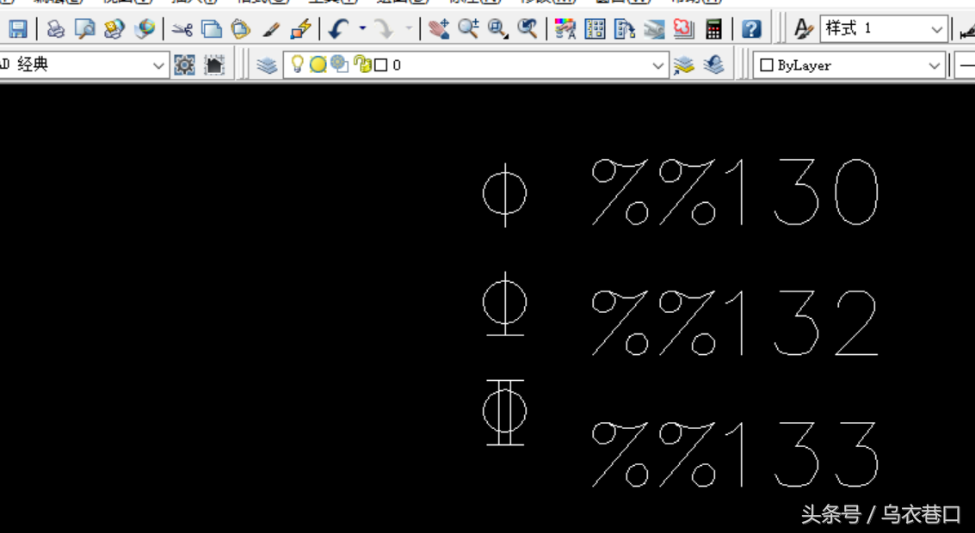Undo the last action
975x533 pixels.
click(x=339, y=28)
